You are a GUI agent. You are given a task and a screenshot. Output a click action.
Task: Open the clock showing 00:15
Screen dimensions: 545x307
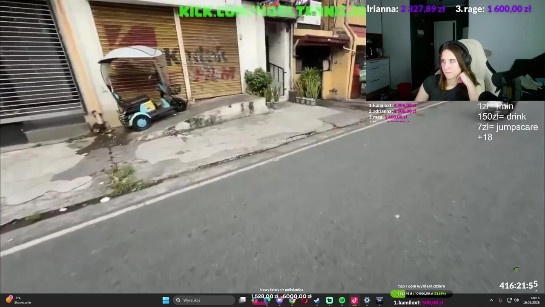click(x=531, y=300)
